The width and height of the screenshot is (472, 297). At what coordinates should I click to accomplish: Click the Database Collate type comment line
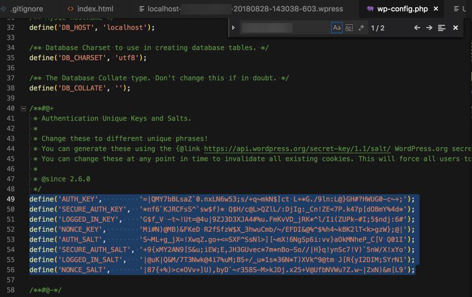(x=159, y=78)
